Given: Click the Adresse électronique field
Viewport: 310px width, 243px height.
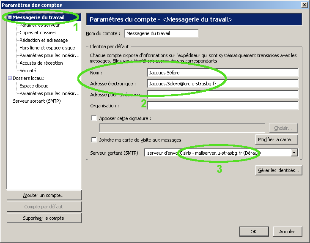Looking at the screenshot, I should tap(222, 84).
